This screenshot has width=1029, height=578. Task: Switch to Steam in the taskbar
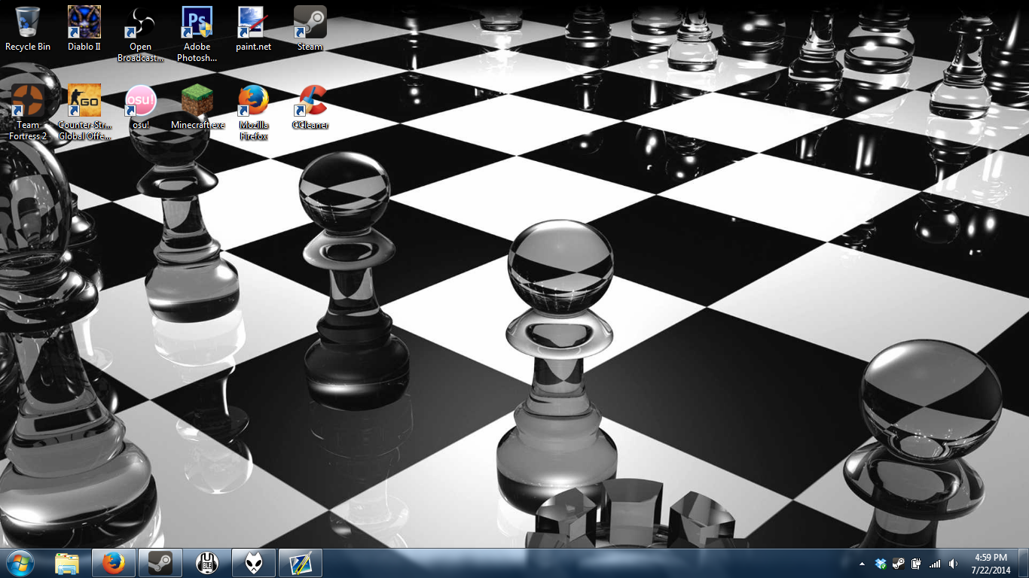click(x=160, y=563)
